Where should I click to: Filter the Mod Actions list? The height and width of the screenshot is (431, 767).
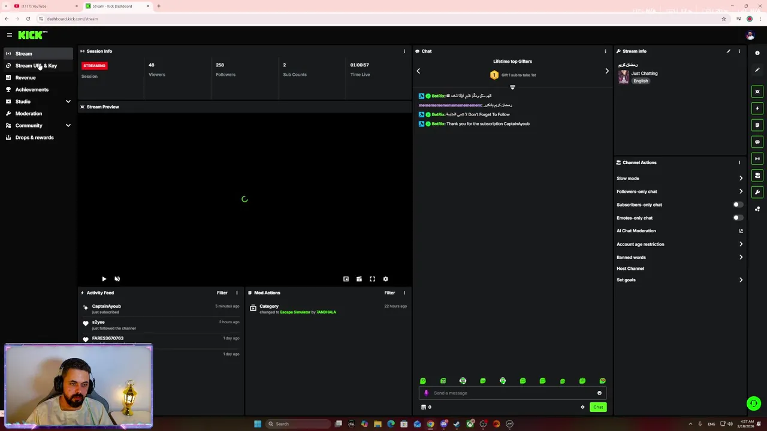click(x=389, y=293)
